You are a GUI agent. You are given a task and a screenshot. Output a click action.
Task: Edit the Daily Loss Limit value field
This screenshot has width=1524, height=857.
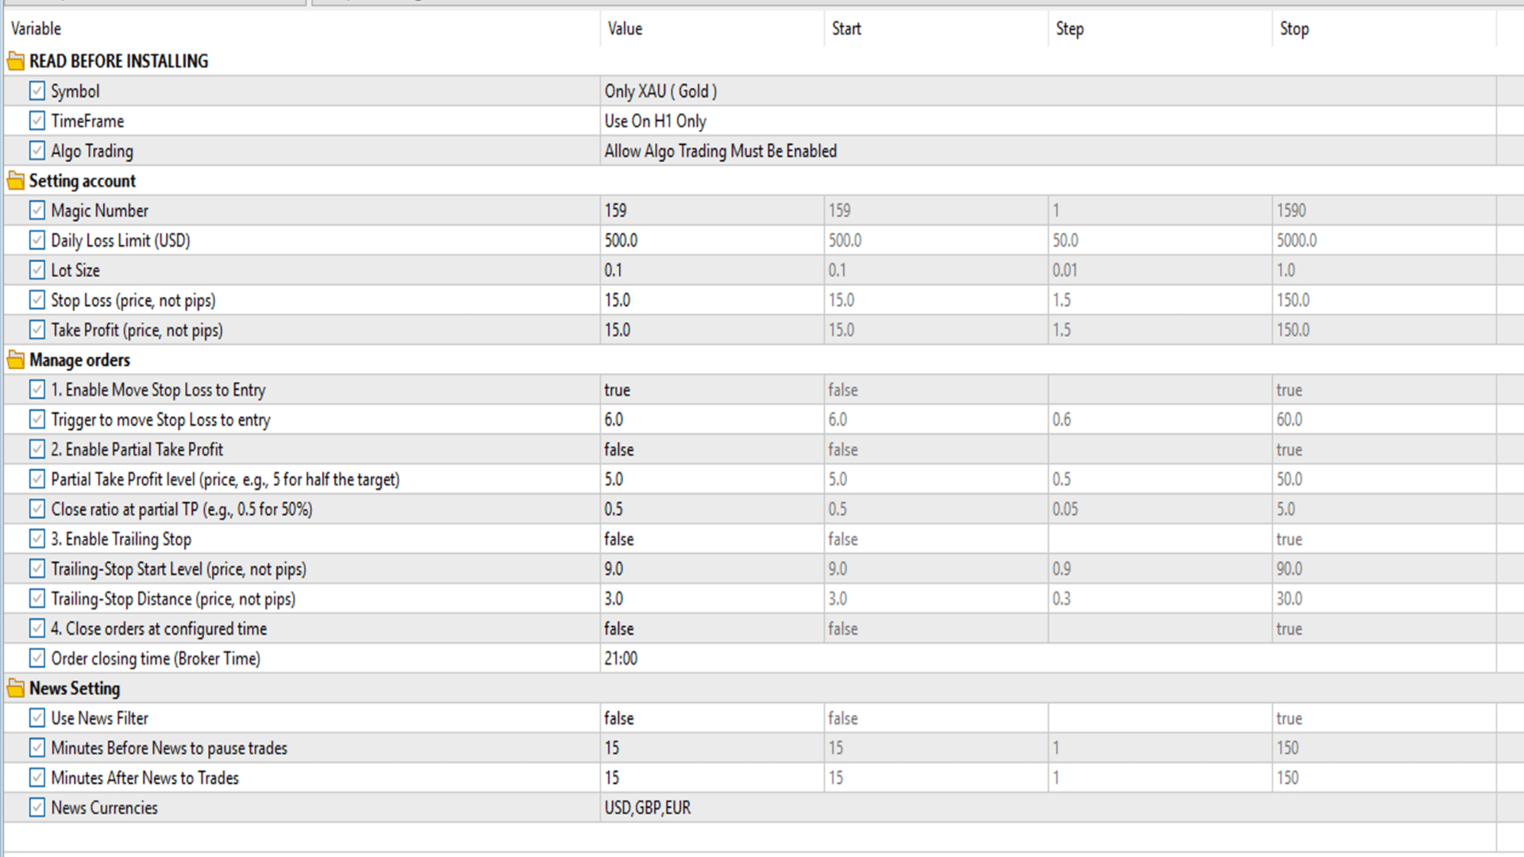pyautogui.click(x=712, y=240)
